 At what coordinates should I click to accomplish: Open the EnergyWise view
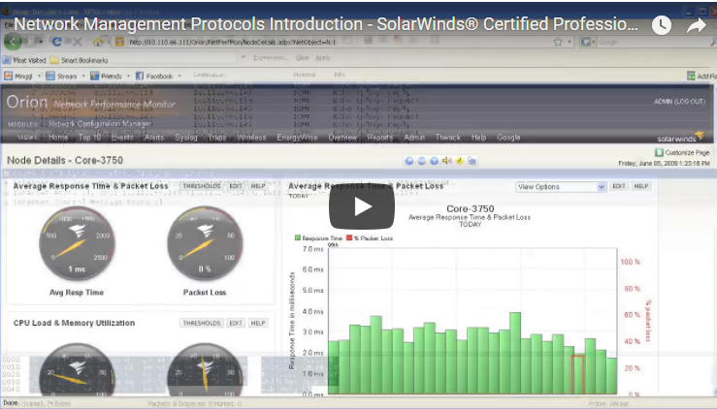[x=297, y=137]
